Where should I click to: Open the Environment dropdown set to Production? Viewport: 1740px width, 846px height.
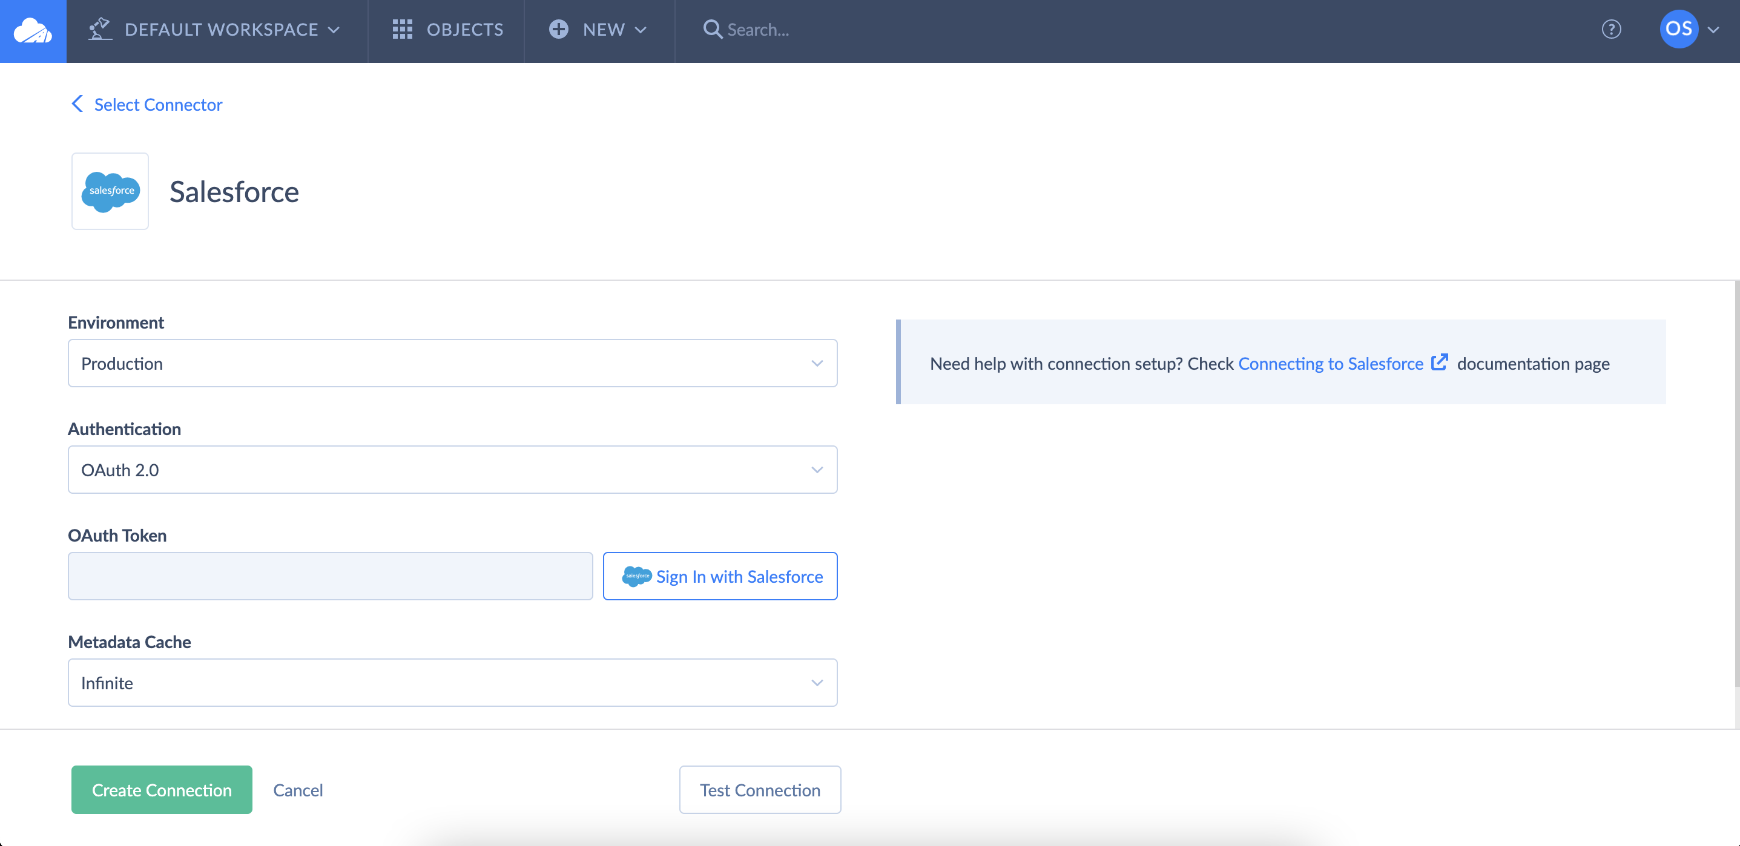point(452,363)
